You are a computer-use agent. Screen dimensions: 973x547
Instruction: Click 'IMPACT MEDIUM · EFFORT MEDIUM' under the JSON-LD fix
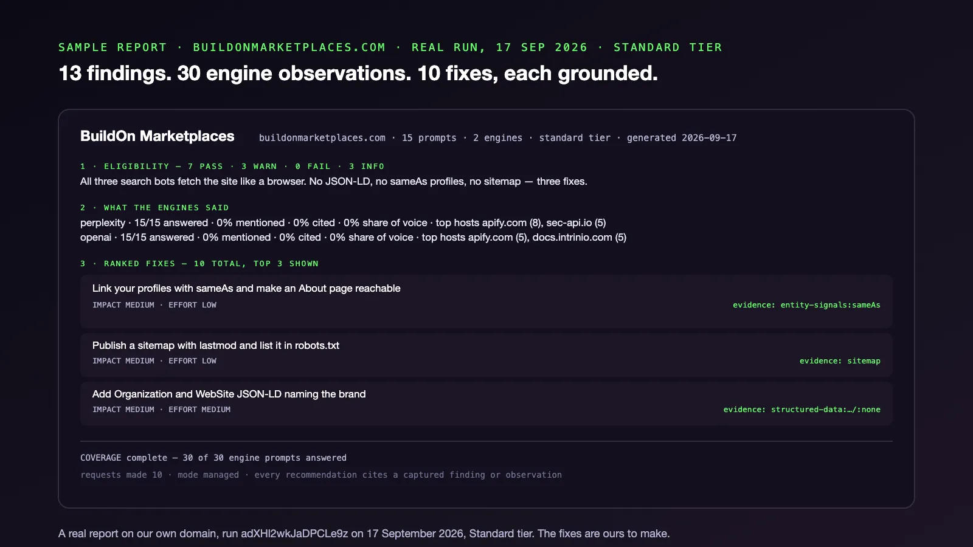click(162, 410)
